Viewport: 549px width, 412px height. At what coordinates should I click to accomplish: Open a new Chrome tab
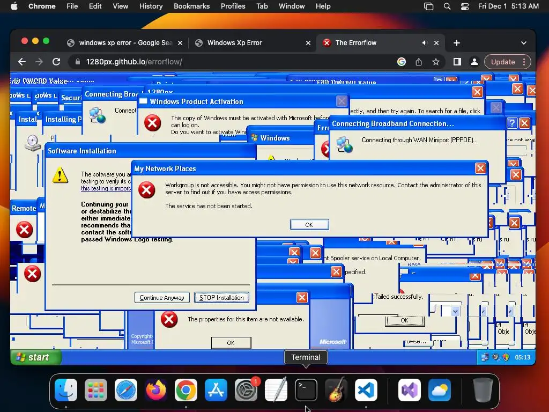click(x=457, y=43)
